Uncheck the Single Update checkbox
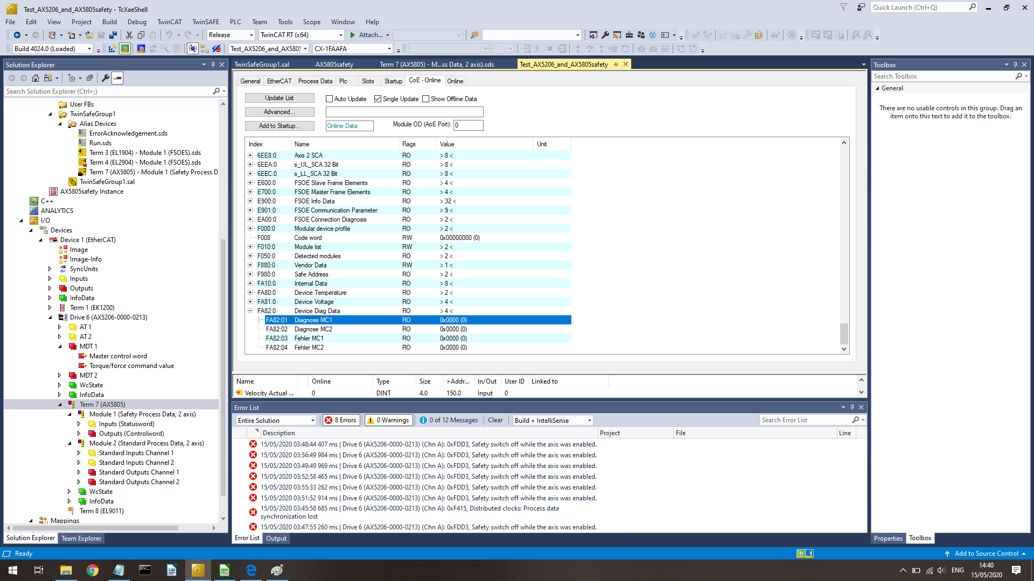Image resolution: width=1034 pixels, height=581 pixels. pyautogui.click(x=378, y=99)
